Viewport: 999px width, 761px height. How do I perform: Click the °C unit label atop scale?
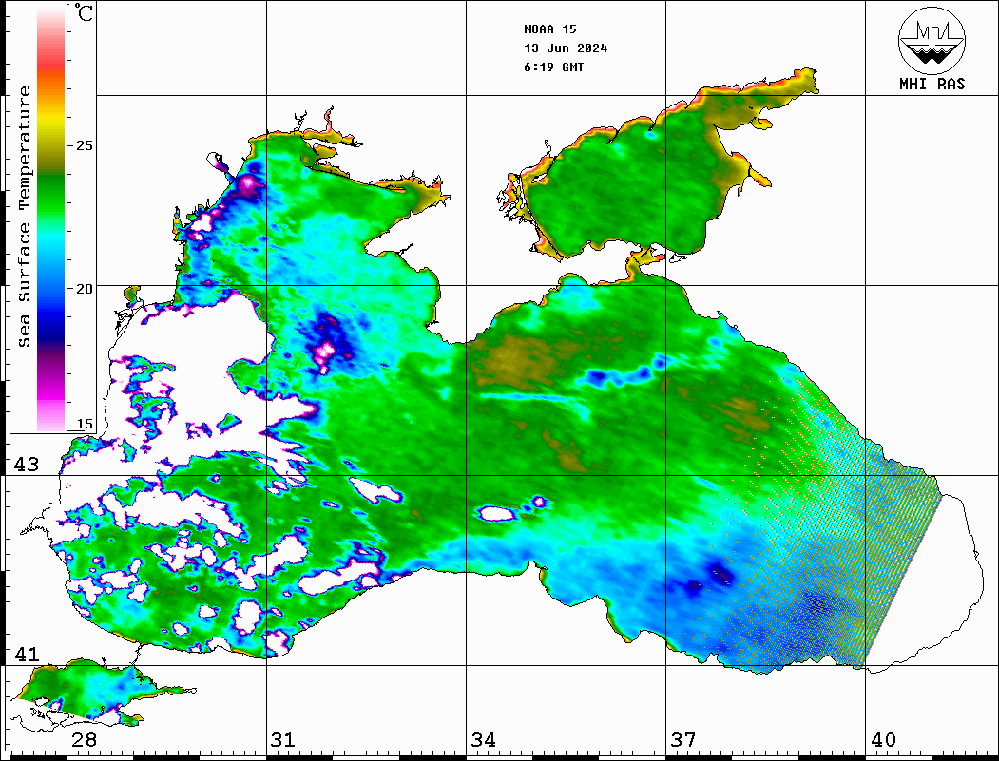click(84, 12)
